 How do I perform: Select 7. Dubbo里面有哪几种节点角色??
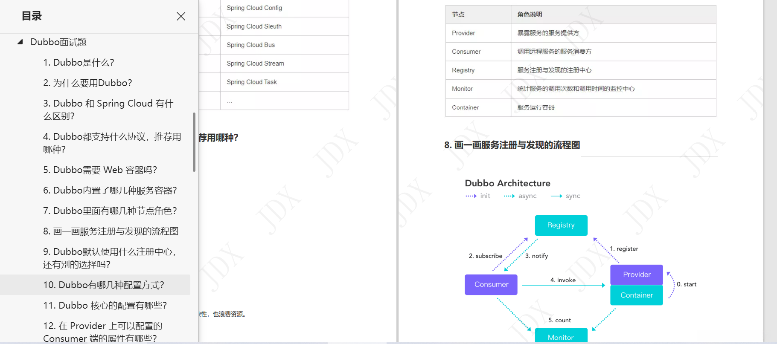(x=110, y=211)
